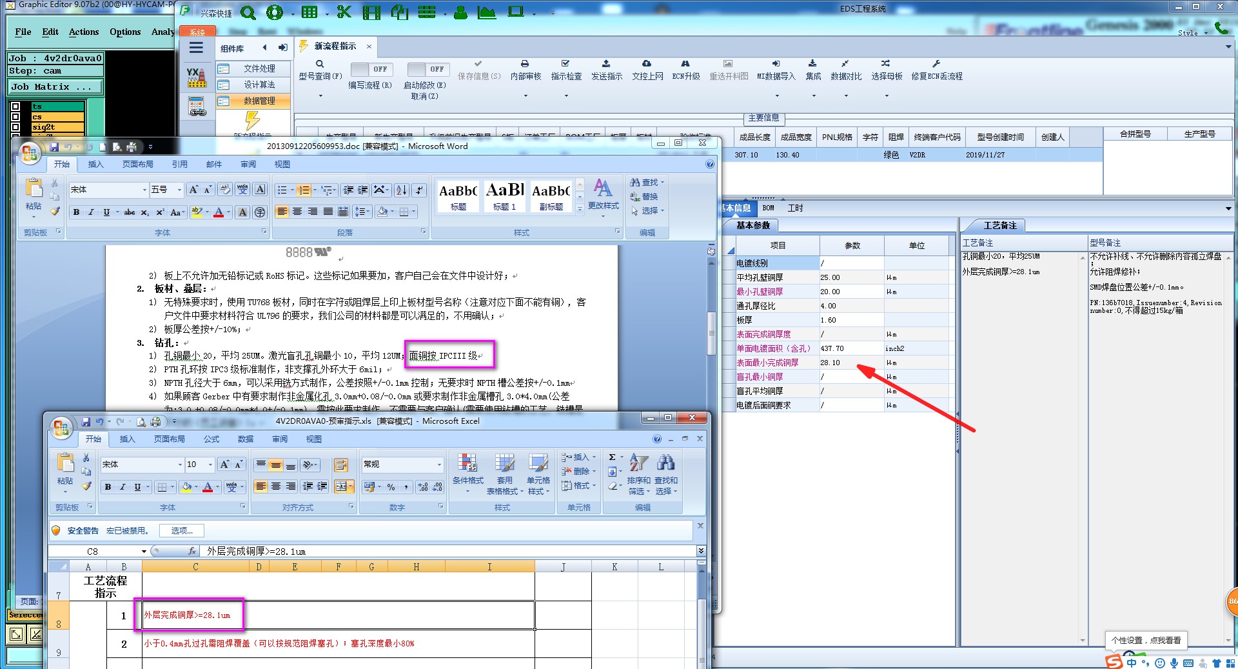Toggle checkbox beside the cs layer
The height and width of the screenshot is (669, 1238).
pyautogui.click(x=16, y=117)
